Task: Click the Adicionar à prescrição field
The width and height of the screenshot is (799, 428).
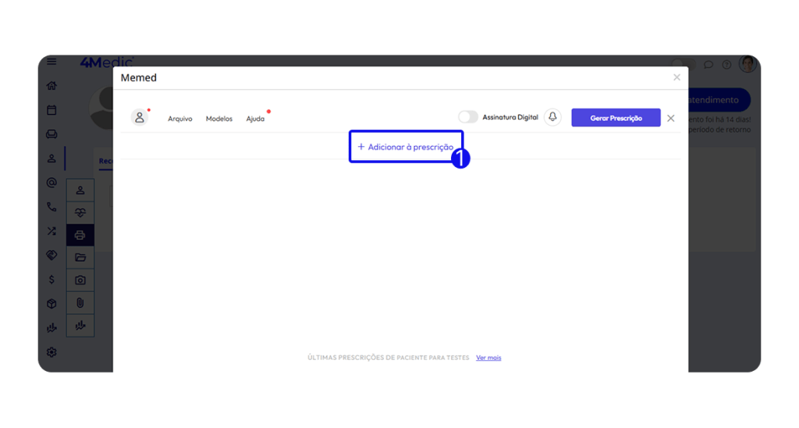Action: click(406, 147)
